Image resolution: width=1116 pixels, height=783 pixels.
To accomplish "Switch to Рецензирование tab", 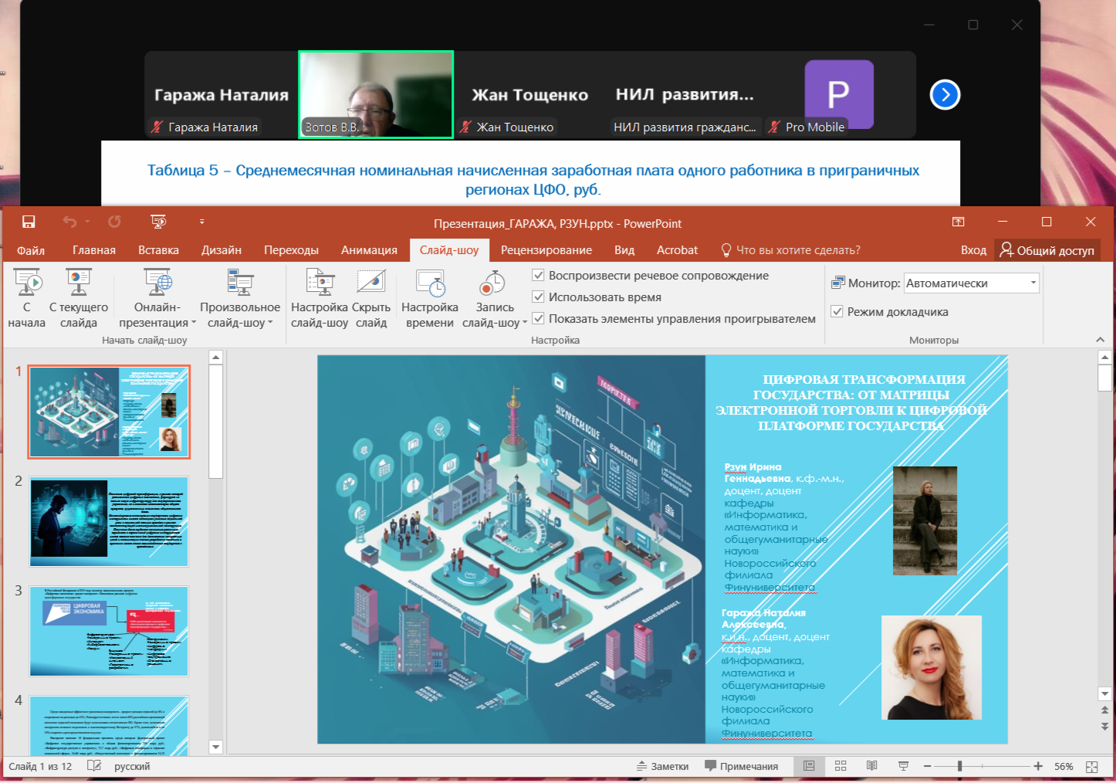I will click(546, 250).
